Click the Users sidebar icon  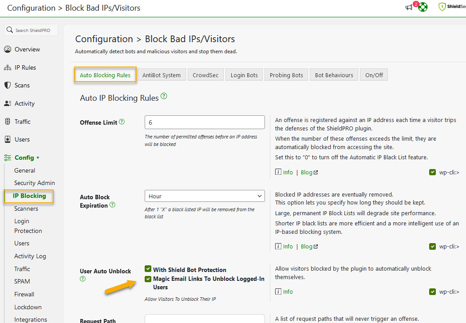pos(8,139)
